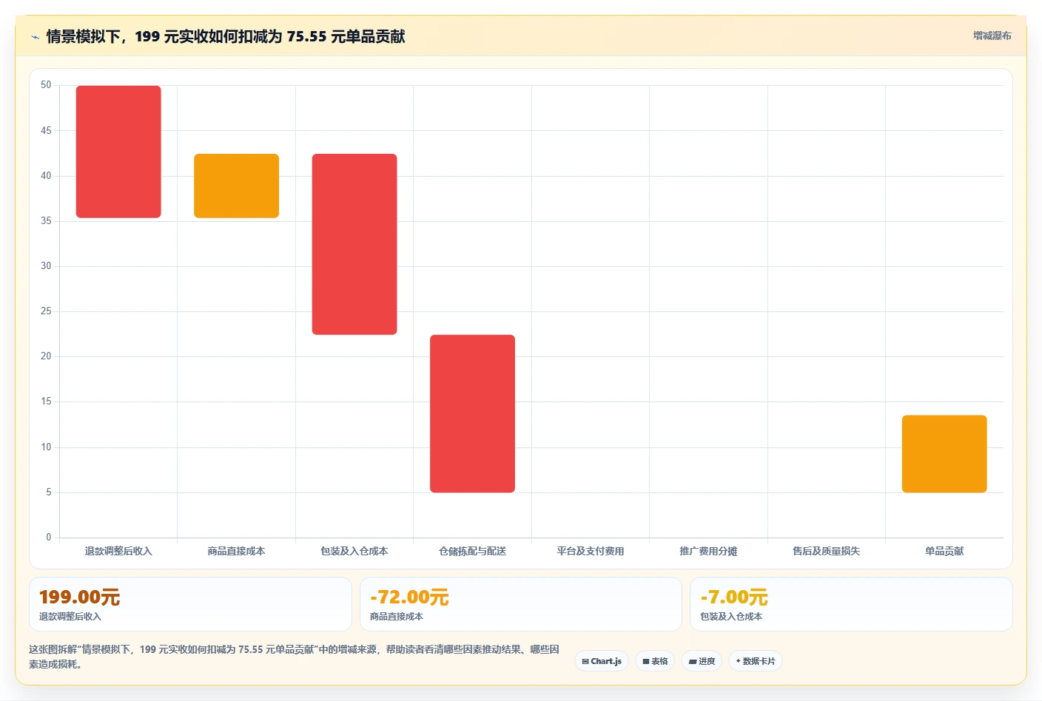1042x701 pixels.
Task: Click the orange 商品直接成本 bar
Action: click(236, 186)
